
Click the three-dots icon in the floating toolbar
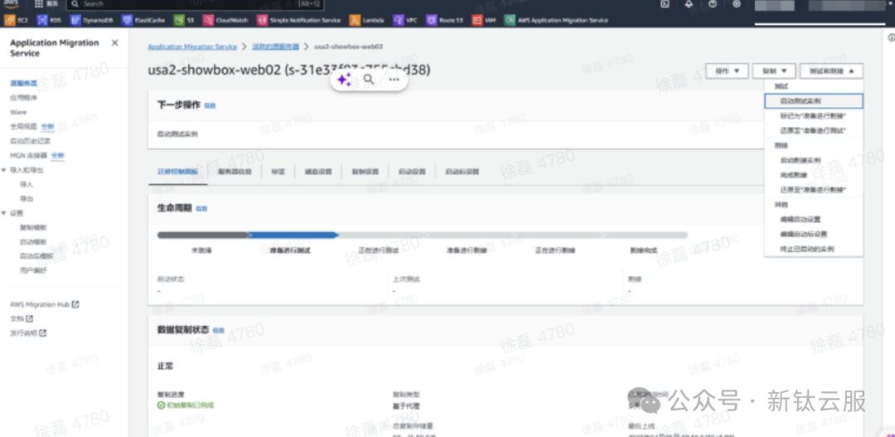(x=394, y=80)
